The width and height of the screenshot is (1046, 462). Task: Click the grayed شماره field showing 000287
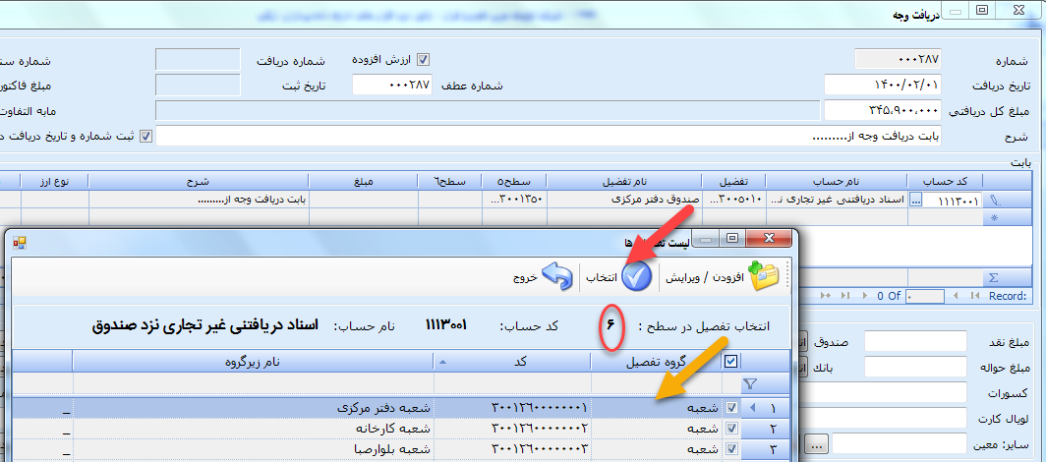point(898,59)
